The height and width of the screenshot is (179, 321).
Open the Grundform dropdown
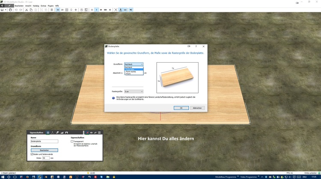134,64
